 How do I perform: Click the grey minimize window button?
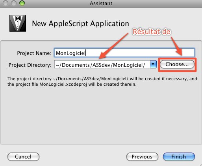point(14,3)
